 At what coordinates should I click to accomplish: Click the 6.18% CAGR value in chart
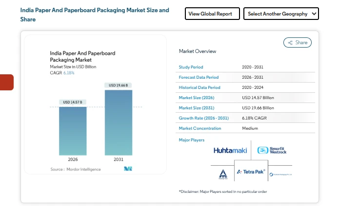pyautogui.click(x=69, y=73)
